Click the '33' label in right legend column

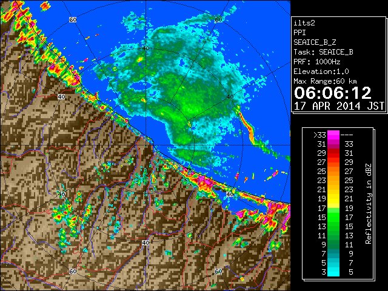tap(349, 144)
